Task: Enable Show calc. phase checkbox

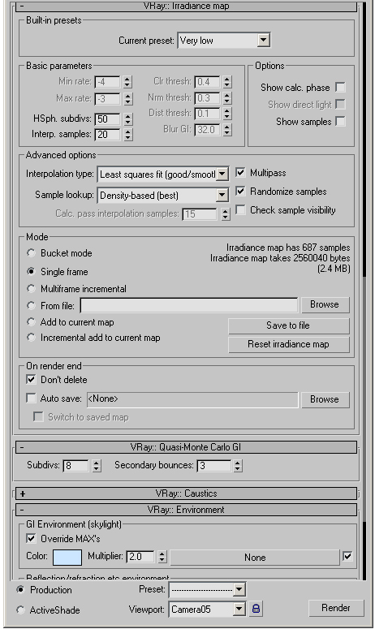Action: pyautogui.click(x=340, y=87)
